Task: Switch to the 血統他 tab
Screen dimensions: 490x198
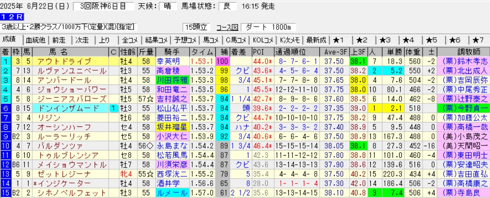Action: (35, 40)
